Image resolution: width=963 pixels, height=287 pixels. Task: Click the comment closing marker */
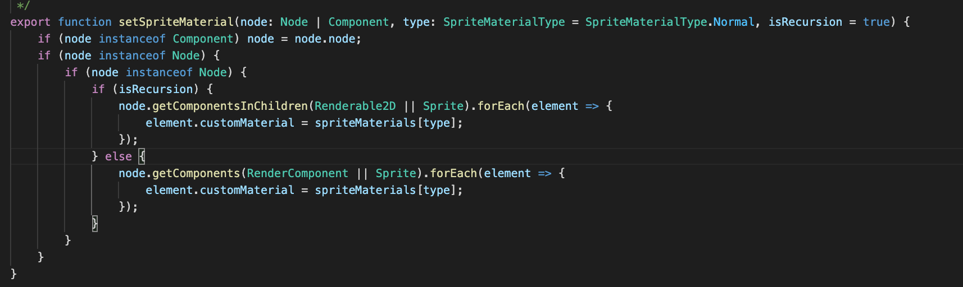[23, 6]
